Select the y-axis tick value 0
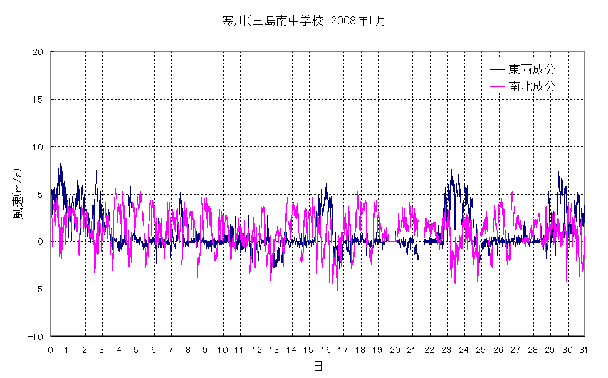This screenshot has width=608, height=378. tap(40, 242)
